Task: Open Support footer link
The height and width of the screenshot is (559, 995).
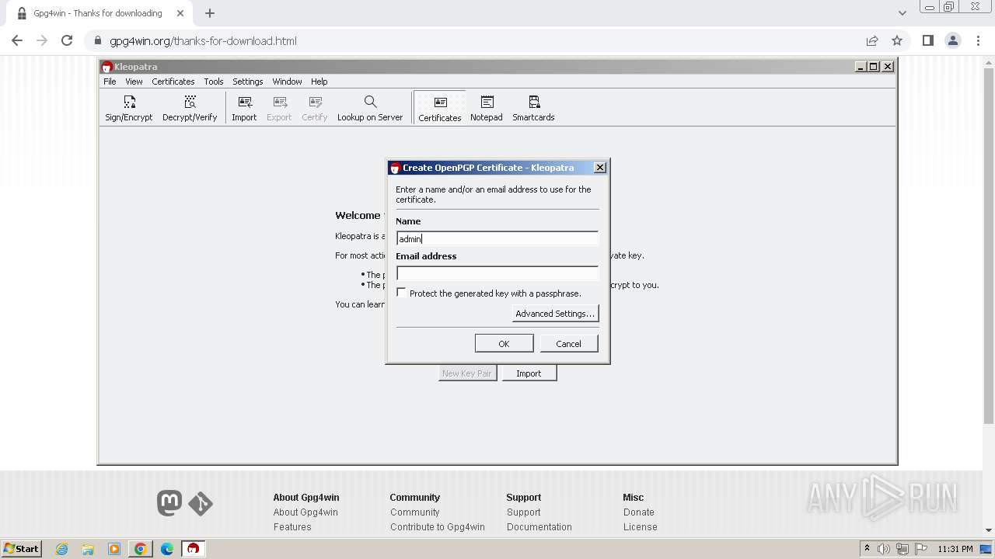Action: coord(524,512)
